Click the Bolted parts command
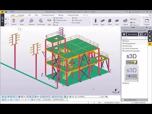 pyautogui.click(x=77, y=20)
